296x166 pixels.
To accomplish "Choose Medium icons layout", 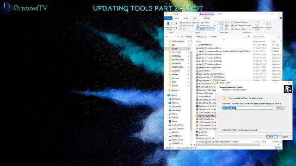I will (x=187, y=26).
